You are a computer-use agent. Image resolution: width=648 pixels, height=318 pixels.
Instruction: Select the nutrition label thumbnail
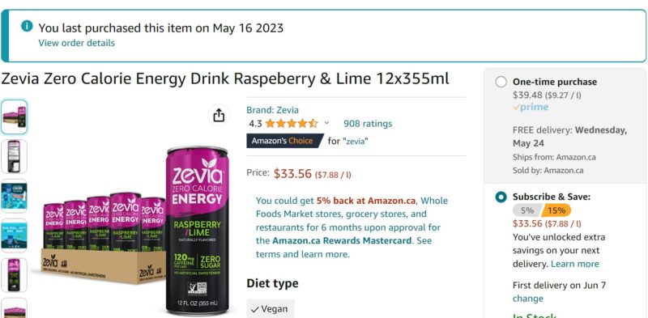(x=14, y=156)
